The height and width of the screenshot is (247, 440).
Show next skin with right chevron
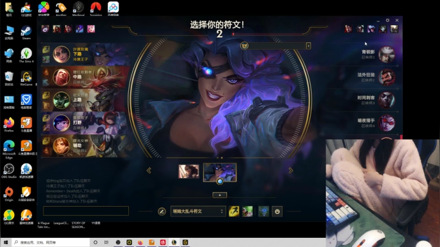click(291, 171)
